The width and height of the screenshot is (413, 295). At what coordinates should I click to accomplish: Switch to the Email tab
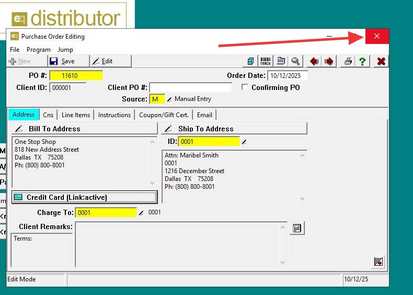(x=204, y=115)
